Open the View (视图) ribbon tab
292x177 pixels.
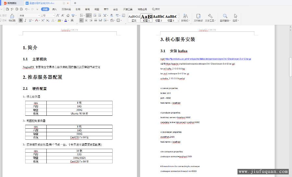[x=97, y=9]
